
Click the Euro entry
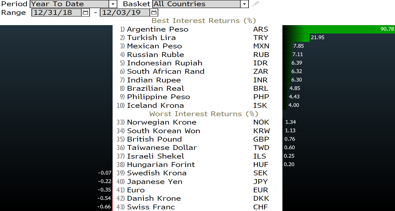click(136, 190)
